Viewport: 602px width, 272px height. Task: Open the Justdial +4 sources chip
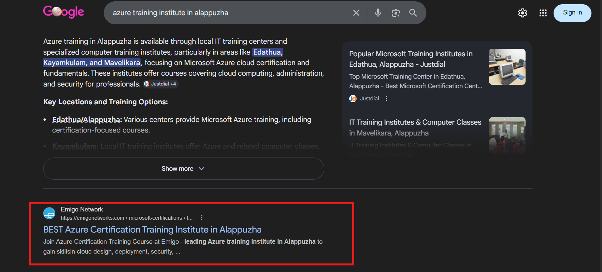[161, 84]
